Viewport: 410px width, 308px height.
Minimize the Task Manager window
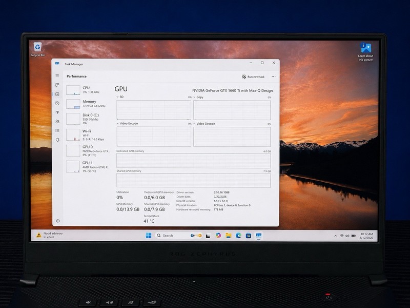pos(251,63)
